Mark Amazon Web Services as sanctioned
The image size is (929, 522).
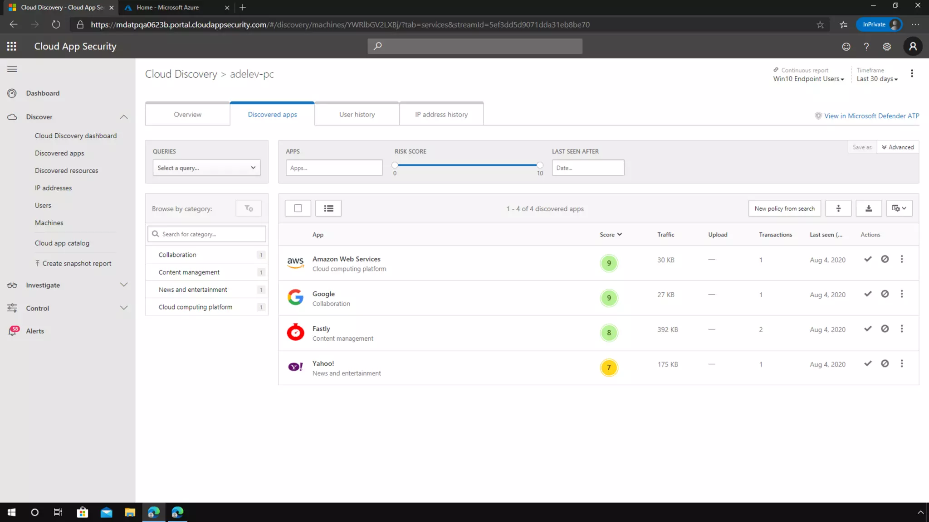pyautogui.click(x=868, y=259)
